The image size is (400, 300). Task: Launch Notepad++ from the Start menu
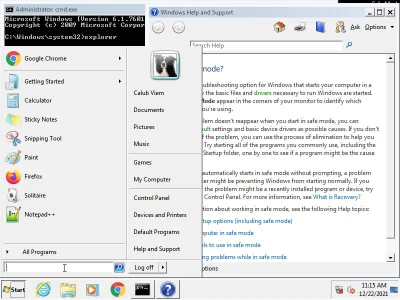64,214
